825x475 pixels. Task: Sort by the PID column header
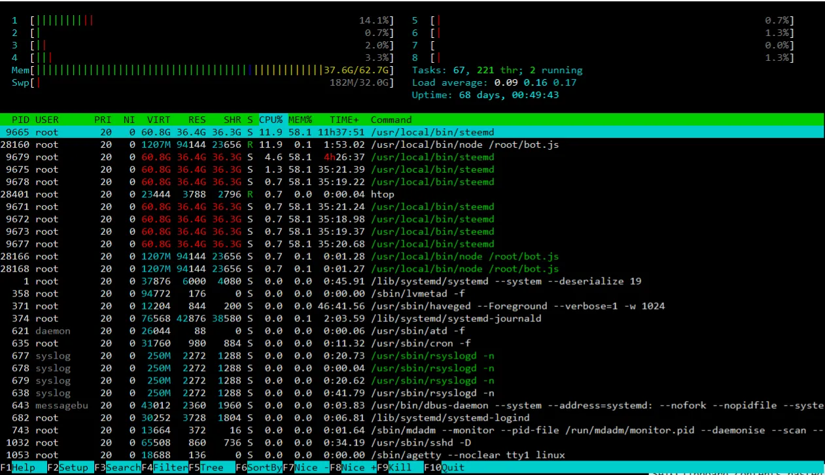click(20, 120)
